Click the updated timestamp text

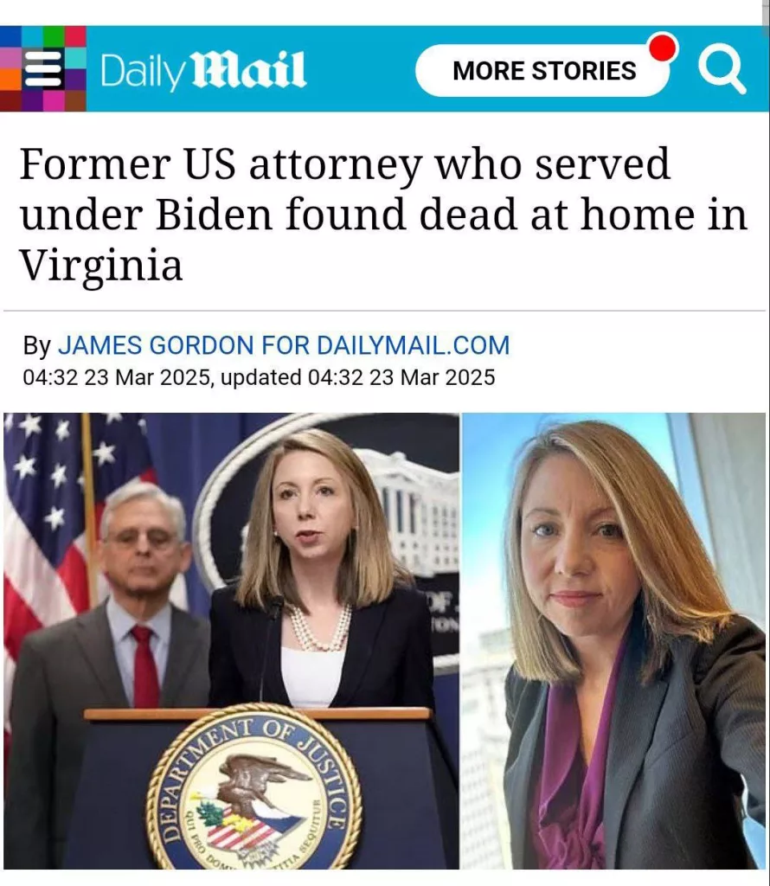pos(358,377)
